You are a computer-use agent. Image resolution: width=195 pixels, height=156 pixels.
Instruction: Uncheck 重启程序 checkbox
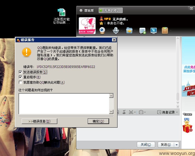pos(20,77)
